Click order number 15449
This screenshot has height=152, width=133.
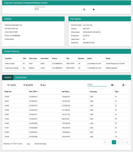coord(7,137)
